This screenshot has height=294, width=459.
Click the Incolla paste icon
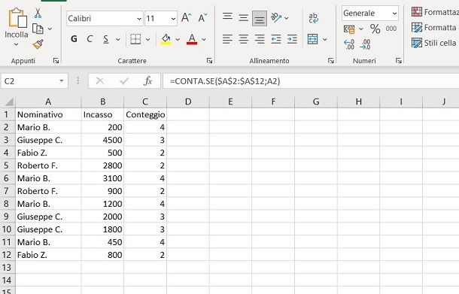tap(17, 18)
